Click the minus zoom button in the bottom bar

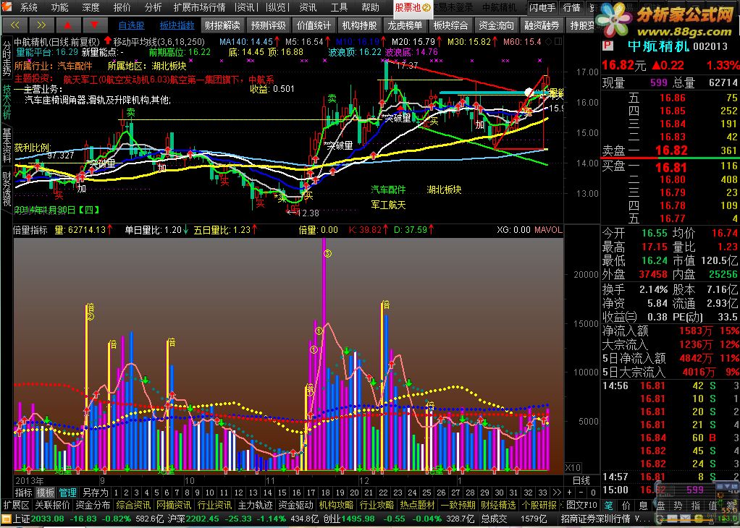tap(580, 492)
